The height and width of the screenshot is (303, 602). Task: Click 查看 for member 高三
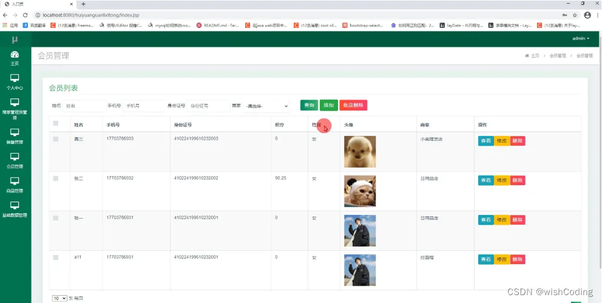[485, 141]
